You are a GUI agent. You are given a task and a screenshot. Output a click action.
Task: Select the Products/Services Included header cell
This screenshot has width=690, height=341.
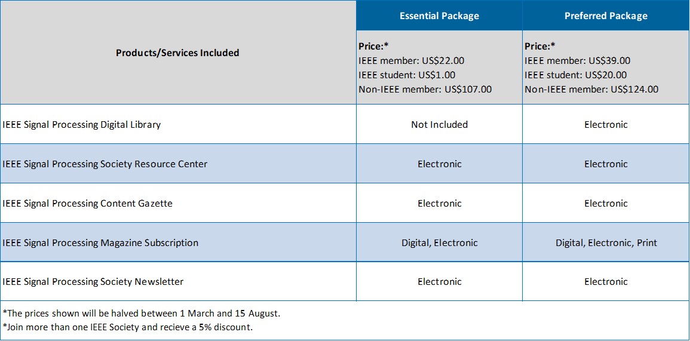coord(178,53)
